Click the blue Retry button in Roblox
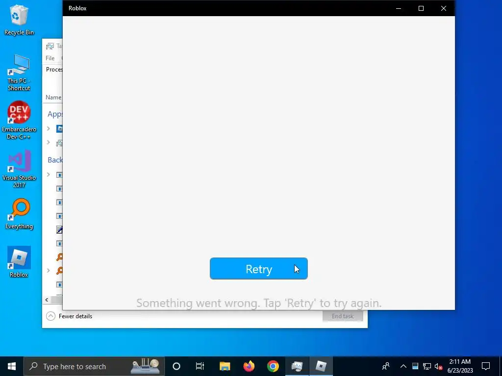This screenshot has height=376, width=502. point(259,269)
